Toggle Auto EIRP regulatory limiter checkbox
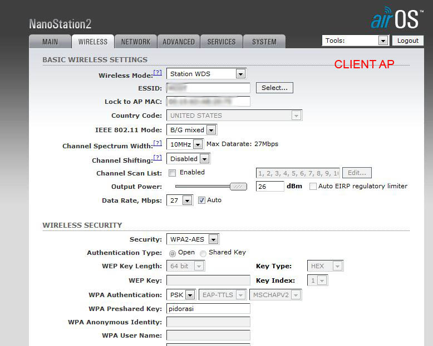The height and width of the screenshot is (346, 433). coord(313,187)
